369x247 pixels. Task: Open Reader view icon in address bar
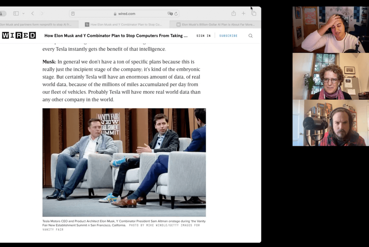coord(73,14)
